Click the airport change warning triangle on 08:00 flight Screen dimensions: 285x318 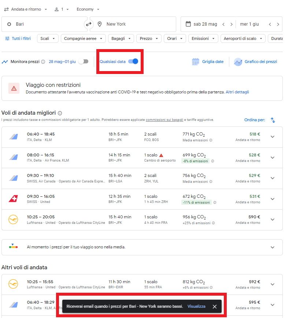(x=161, y=155)
